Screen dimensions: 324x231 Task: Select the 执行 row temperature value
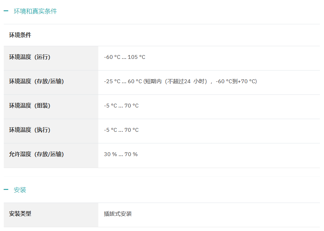pyautogui.click(x=121, y=130)
